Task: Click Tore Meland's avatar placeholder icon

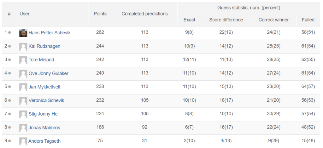Action: 23,60
